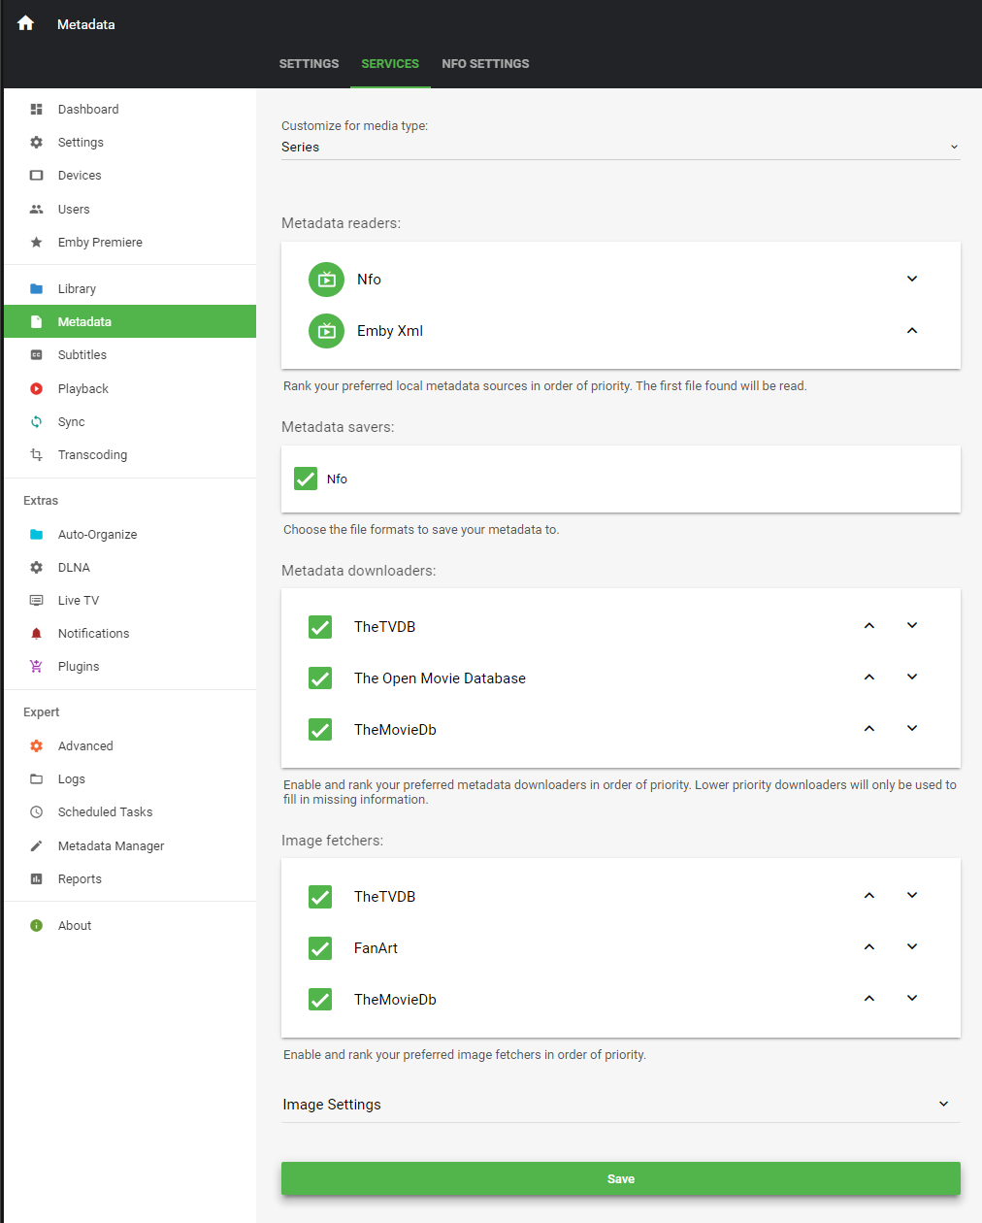The image size is (982, 1223).
Task: Open Scheduled Tasks in the sidebar
Action: [x=105, y=812]
